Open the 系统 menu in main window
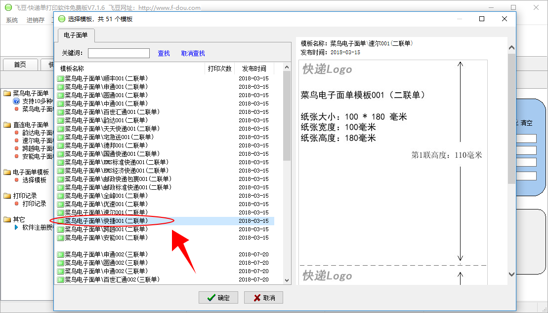 click(x=12, y=20)
